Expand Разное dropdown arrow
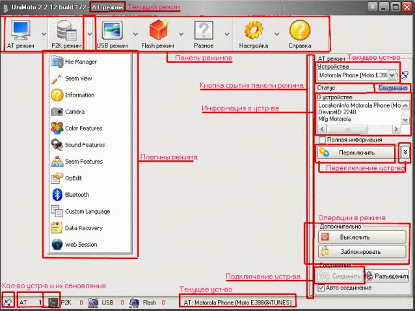Image resolution: width=415 pixels, height=311 pixels. tap(227, 34)
